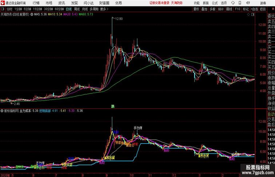This screenshot has width=275, height=177.
Task: Add stock via +自选 button
Action: point(254,9)
